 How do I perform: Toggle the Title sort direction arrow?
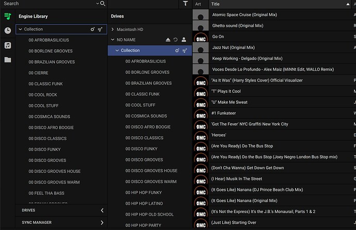click(348, 4)
